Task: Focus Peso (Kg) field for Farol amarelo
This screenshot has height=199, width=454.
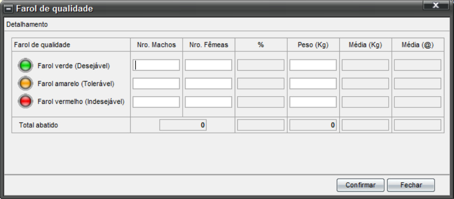Action: coord(313,83)
